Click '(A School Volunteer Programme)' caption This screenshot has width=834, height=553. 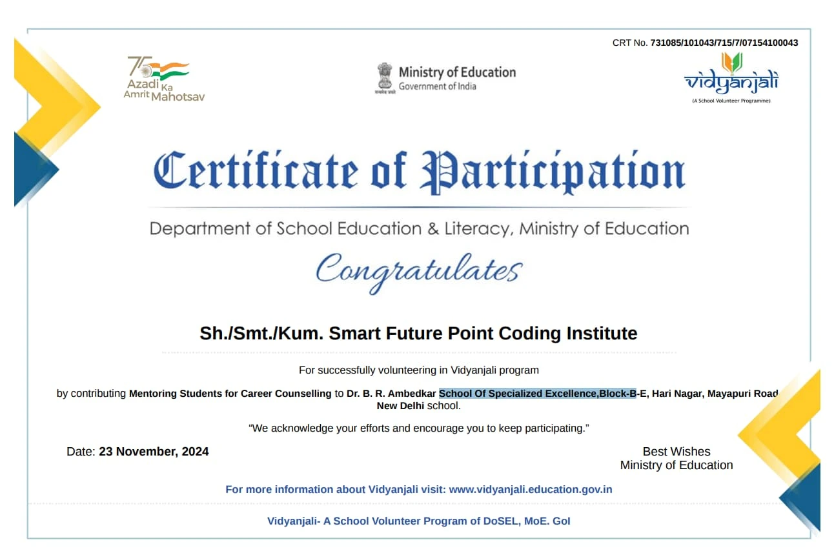coord(731,101)
